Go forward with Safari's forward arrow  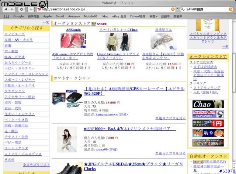point(12,9)
